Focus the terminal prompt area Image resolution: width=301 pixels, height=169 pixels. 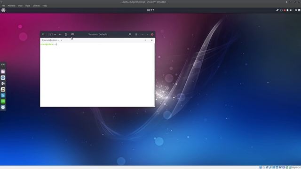(97, 74)
